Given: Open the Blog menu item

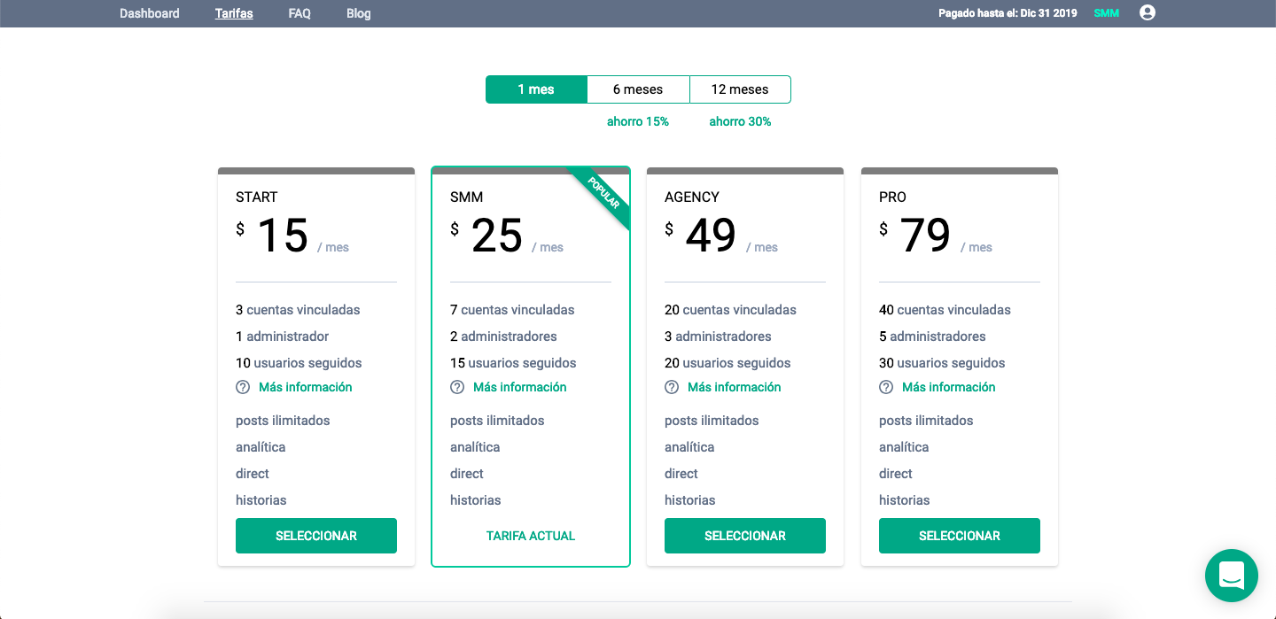Looking at the screenshot, I should 359,13.
